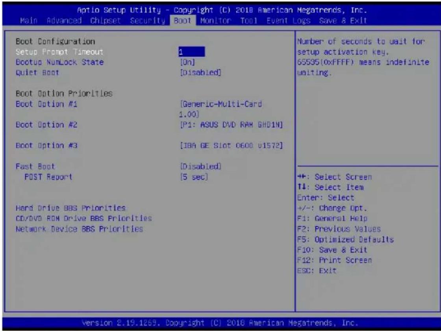Click the ESC: Exit hint

click(x=317, y=270)
